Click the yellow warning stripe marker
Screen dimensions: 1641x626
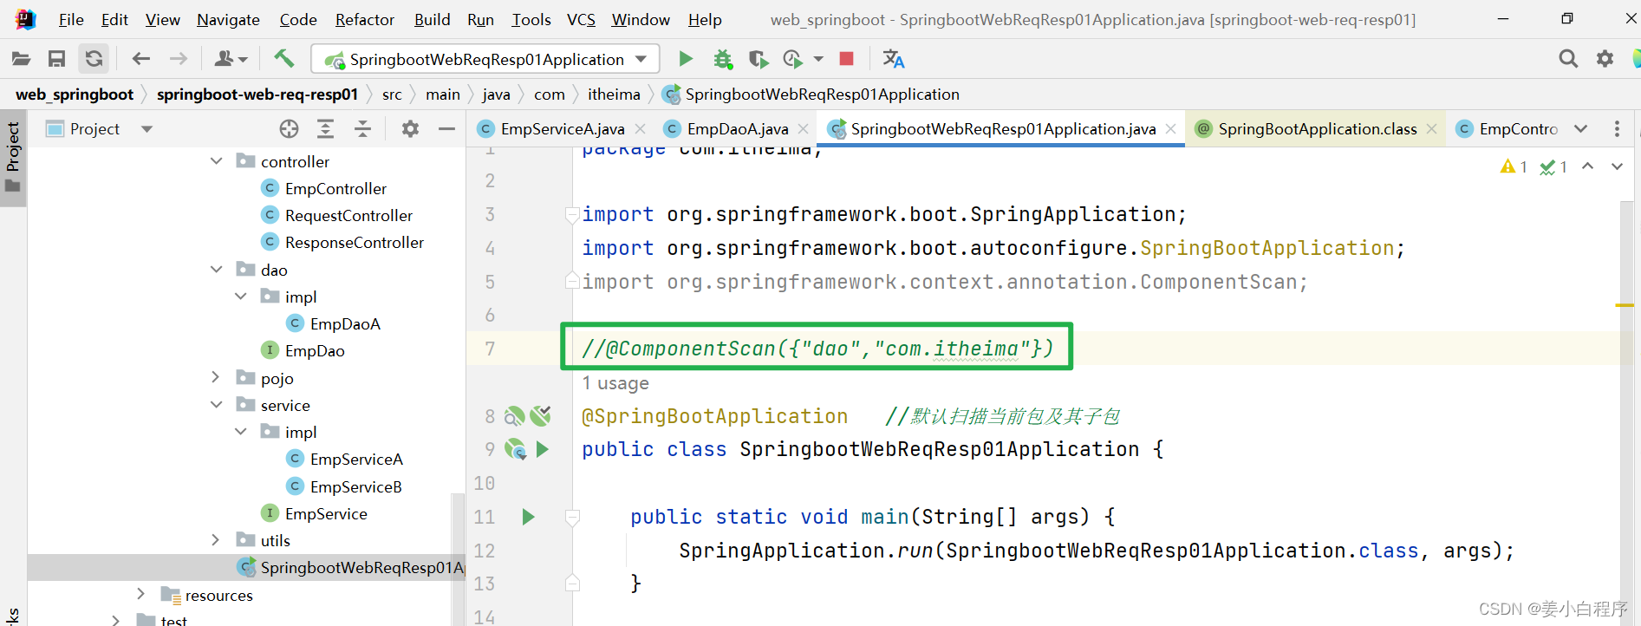tap(1625, 305)
